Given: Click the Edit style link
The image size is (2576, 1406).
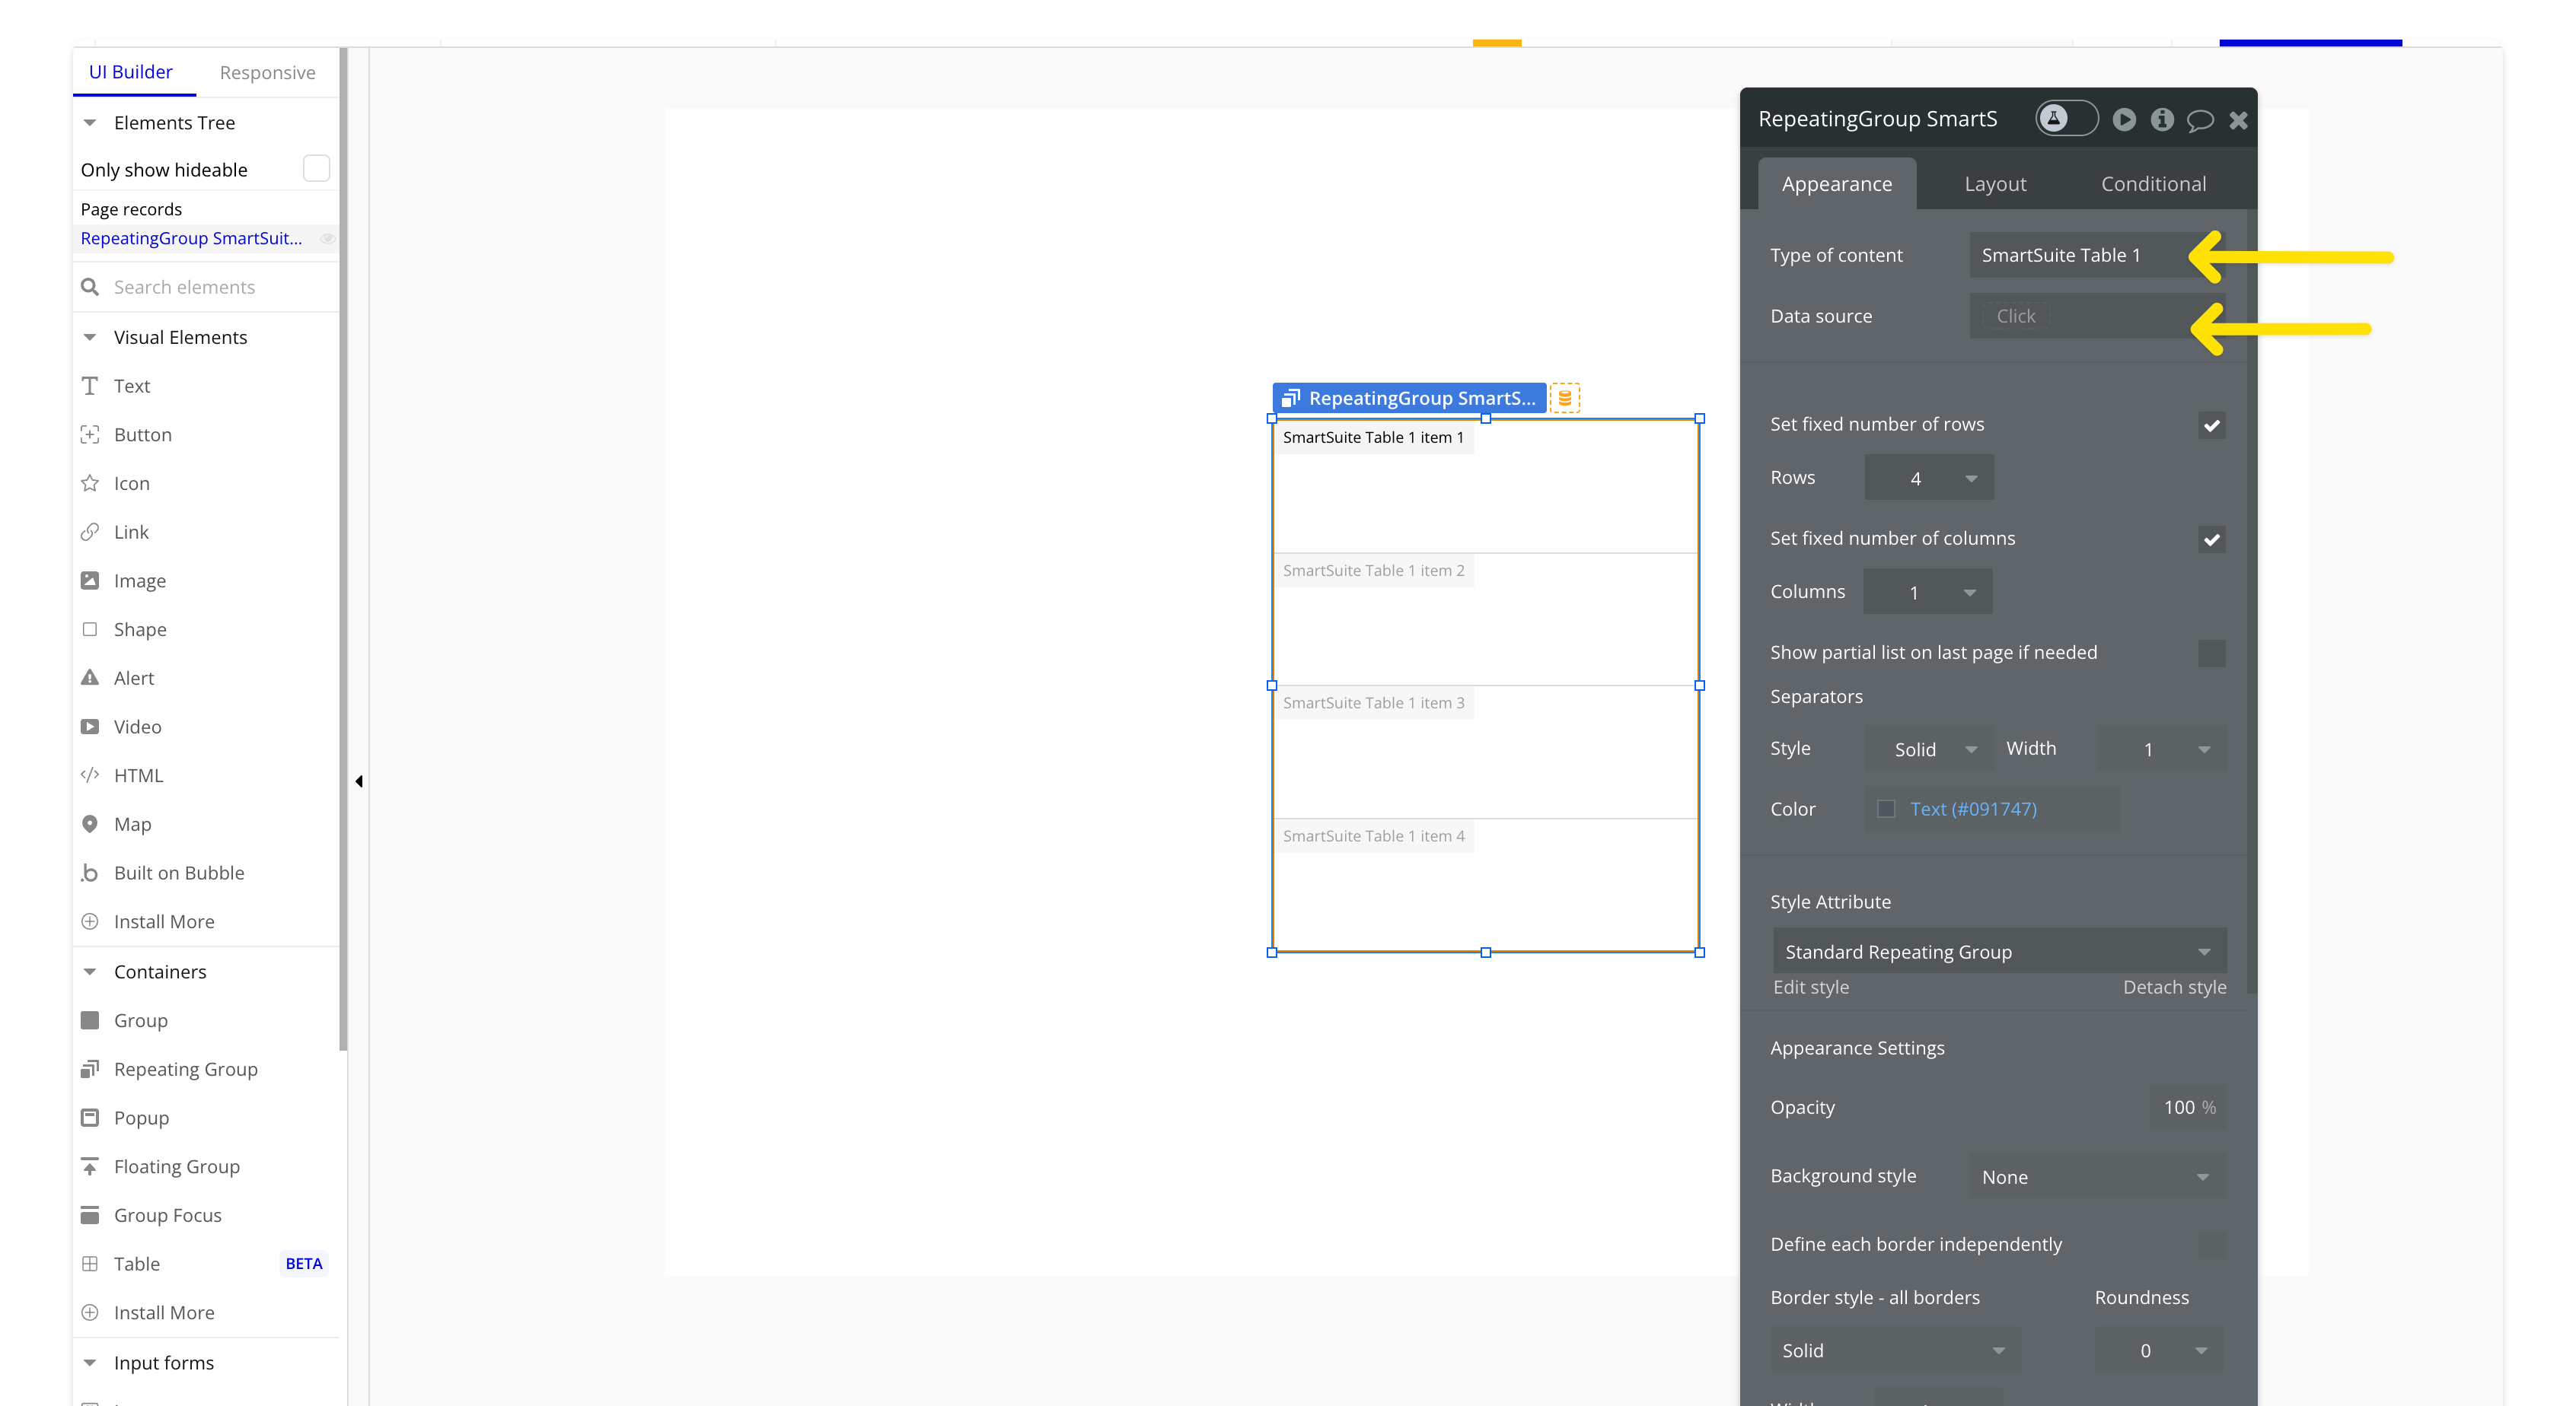Looking at the screenshot, I should [1810, 988].
